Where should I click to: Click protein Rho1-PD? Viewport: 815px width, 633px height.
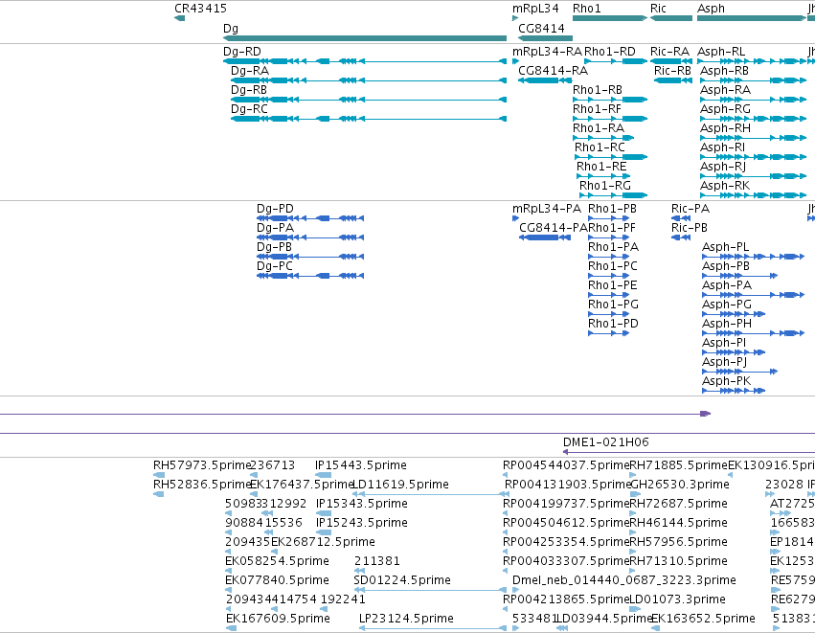609,333
